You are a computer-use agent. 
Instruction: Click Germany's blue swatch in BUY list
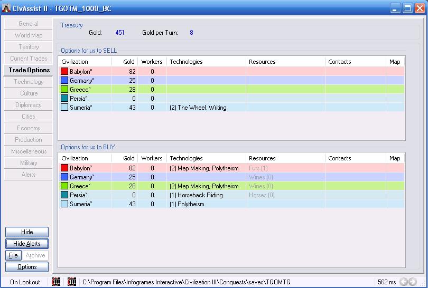64,177
